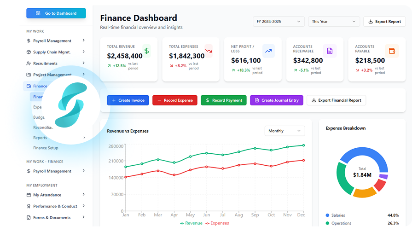Click the Recruitments people icon in sidebar
This screenshot has height=232, width=418.
pos(29,64)
